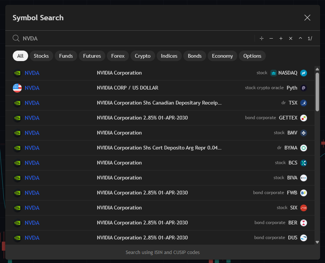Click the results list scrollbar thumb
The image size is (325, 263).
[x=317, y=92]
